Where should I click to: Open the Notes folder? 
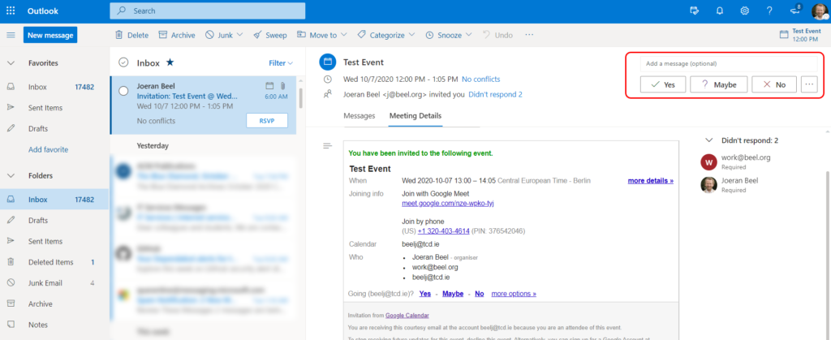[x=54, y=325]
